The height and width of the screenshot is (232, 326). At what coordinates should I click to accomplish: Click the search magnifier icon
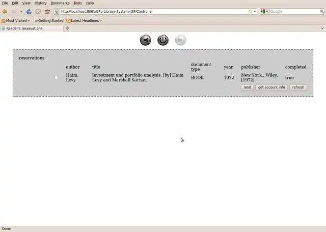(322, 11)
